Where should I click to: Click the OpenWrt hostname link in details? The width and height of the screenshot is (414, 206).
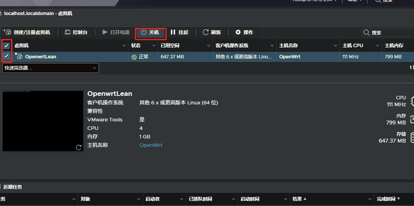(151, 145)
